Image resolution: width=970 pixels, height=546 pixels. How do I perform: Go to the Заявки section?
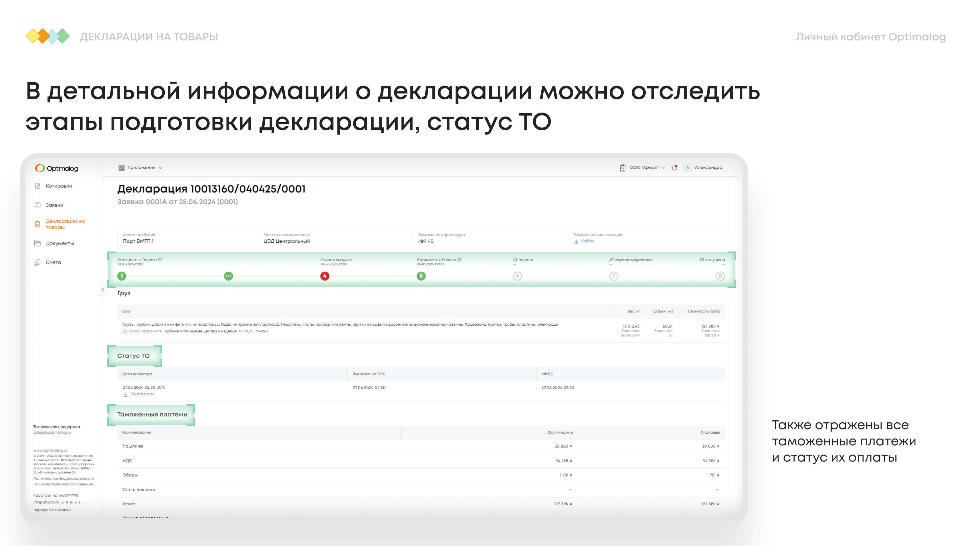pyautogui.click(x=54, y=205)
